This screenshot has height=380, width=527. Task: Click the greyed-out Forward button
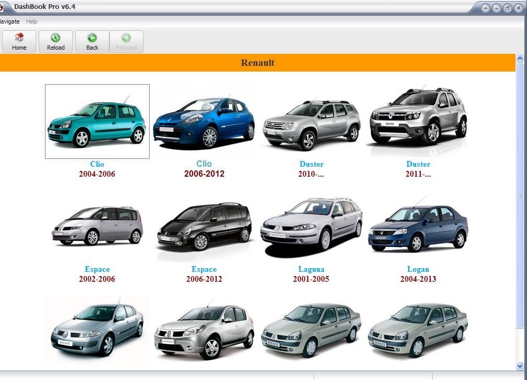[x=126, y=42]
